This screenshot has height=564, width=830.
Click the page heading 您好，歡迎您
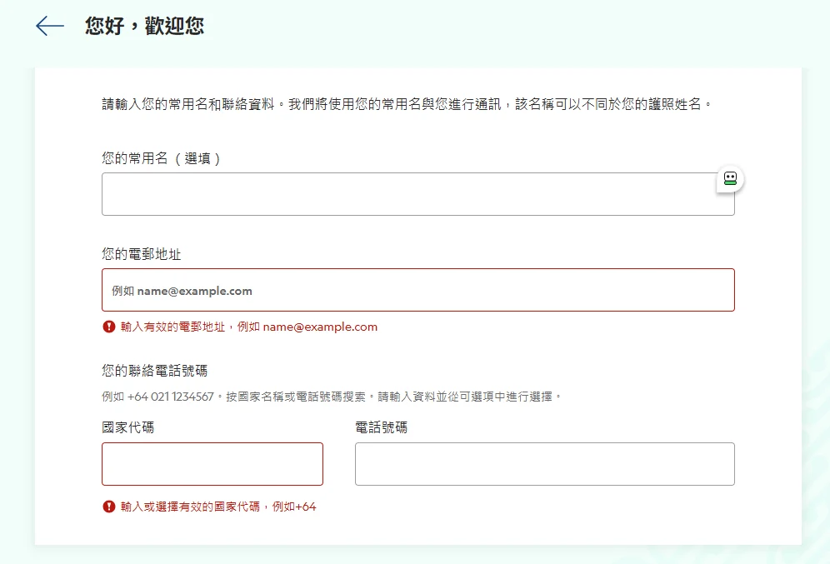coord(144,26)
